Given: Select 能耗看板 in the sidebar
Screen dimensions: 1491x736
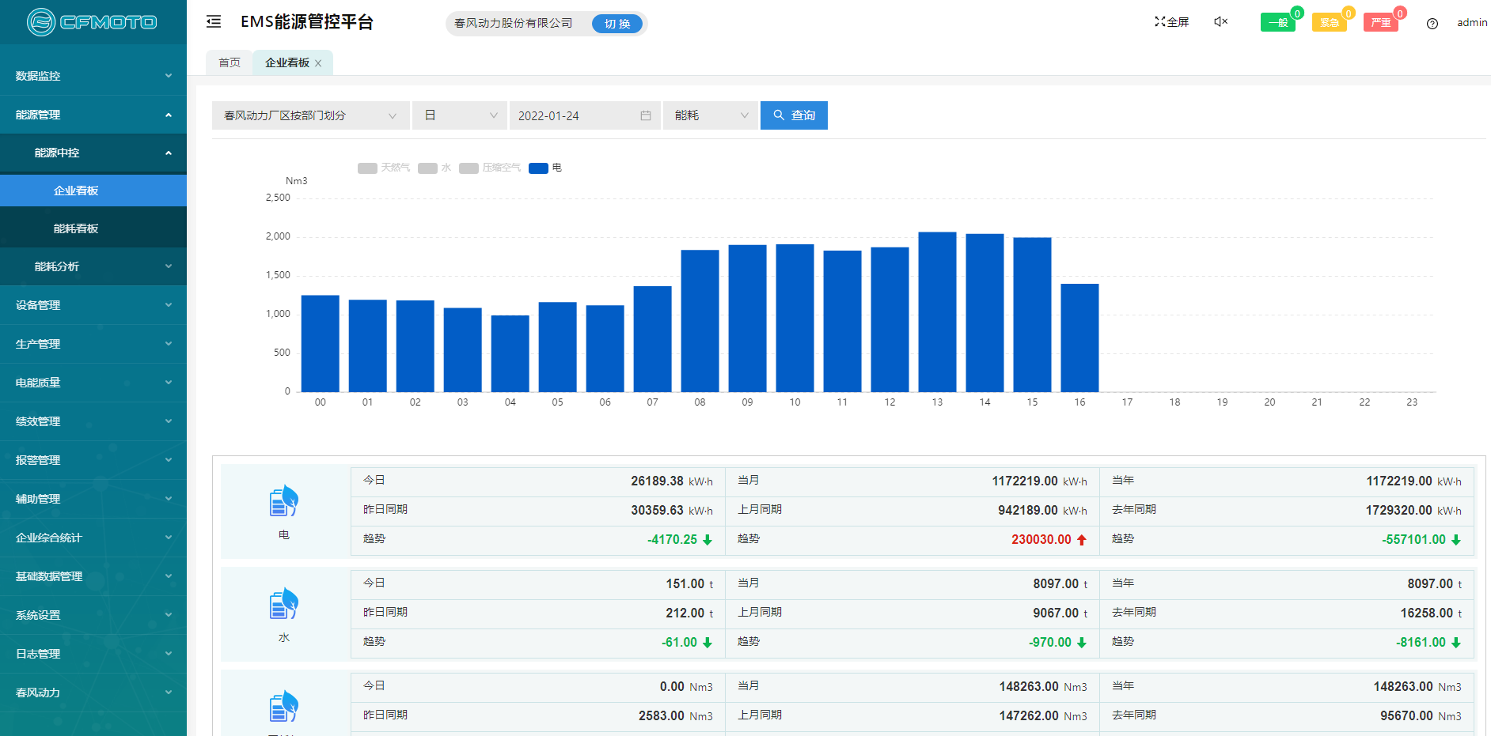Looking at the screenshot, I should 76,228.
